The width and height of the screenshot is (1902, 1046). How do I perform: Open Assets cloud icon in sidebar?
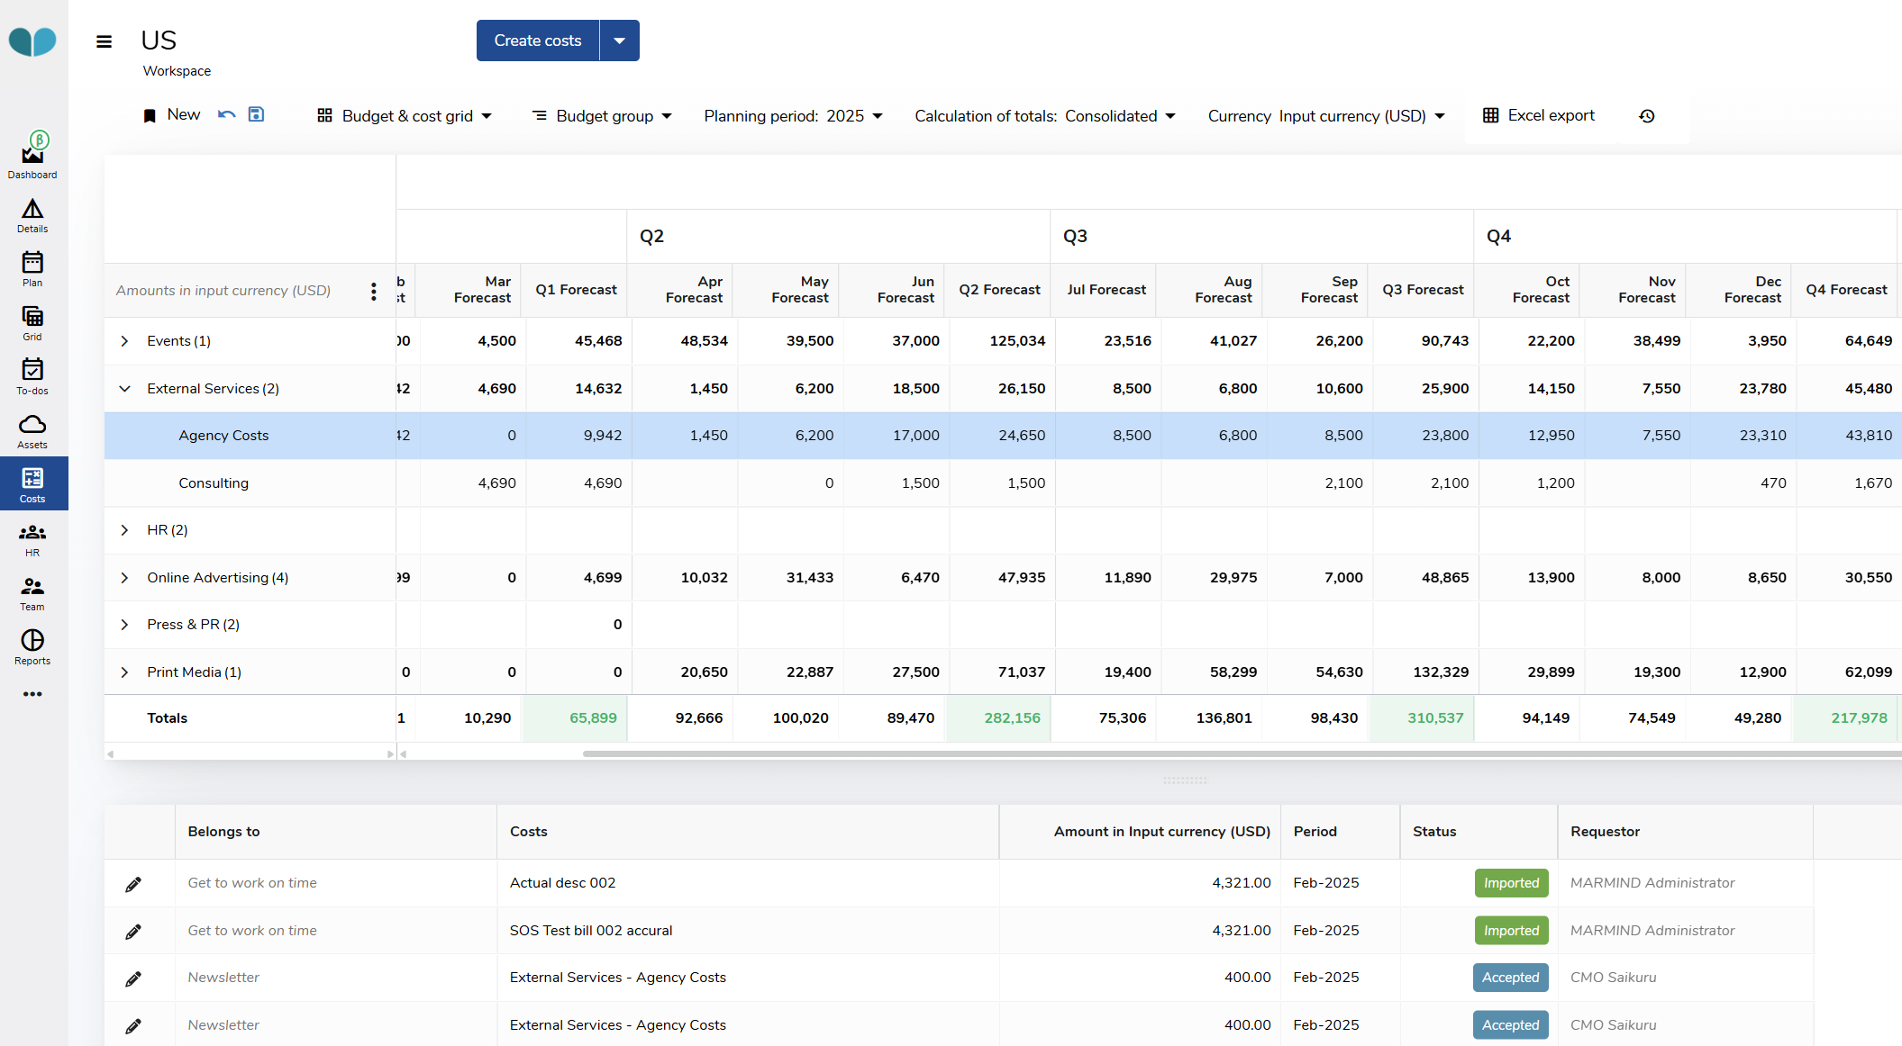tap(32, 429)
